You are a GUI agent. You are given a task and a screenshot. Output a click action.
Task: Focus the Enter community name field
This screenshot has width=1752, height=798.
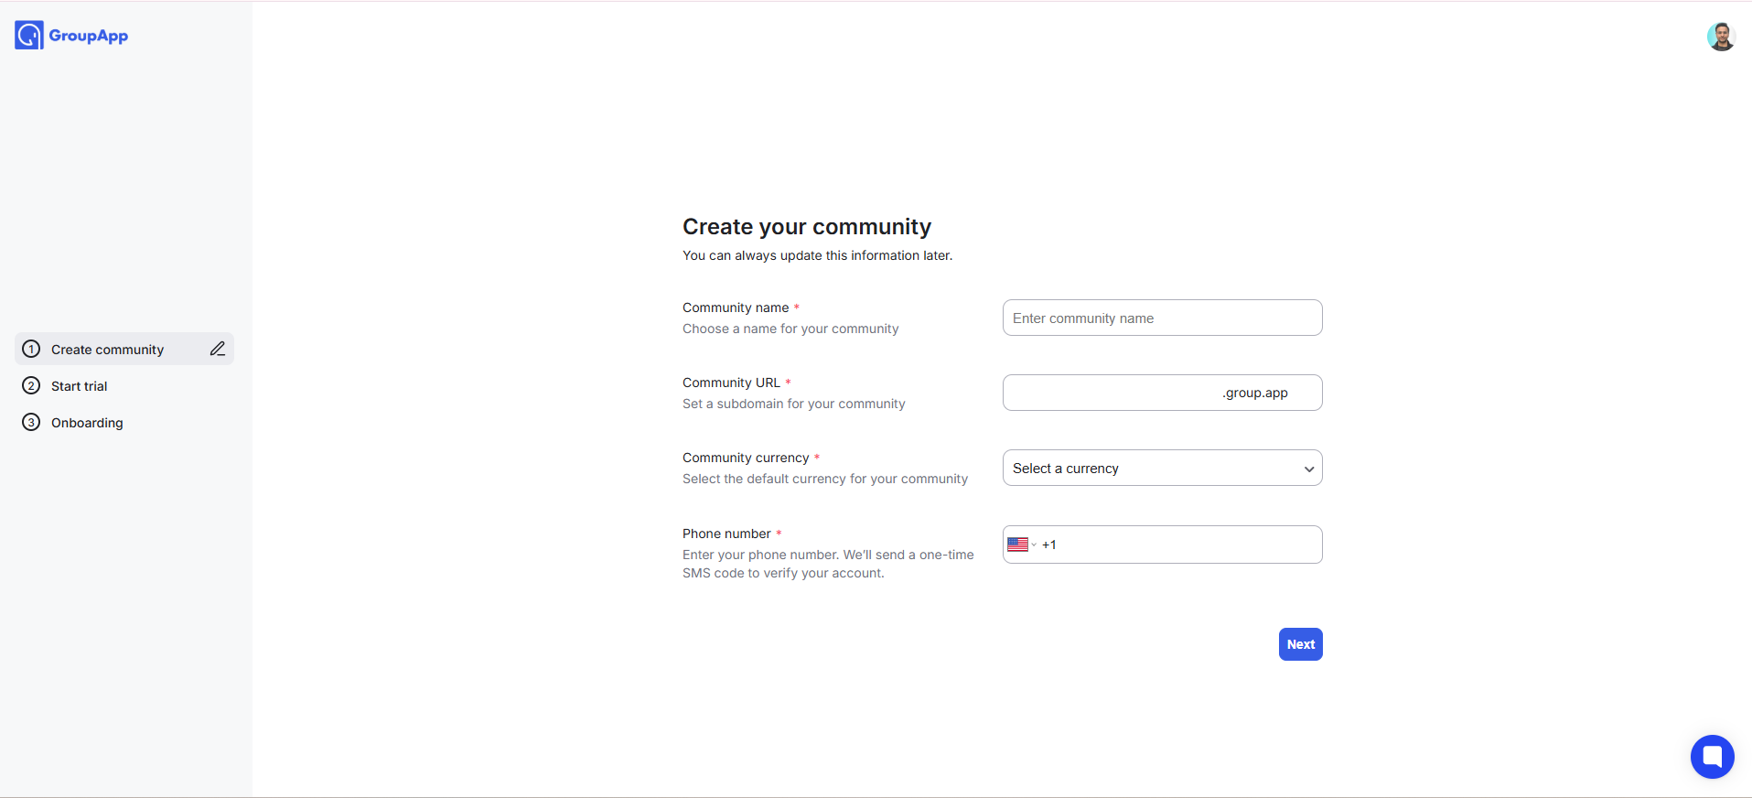pyautogui.click(x=1162, y=318)
